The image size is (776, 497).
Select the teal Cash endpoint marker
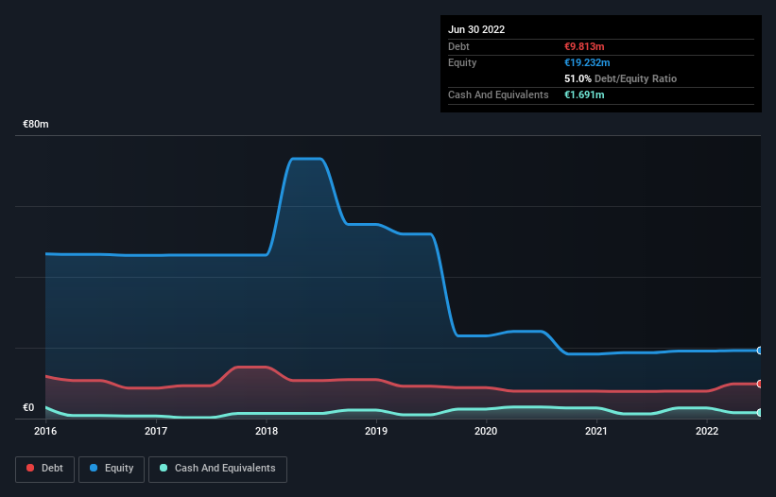click(760, 413)
